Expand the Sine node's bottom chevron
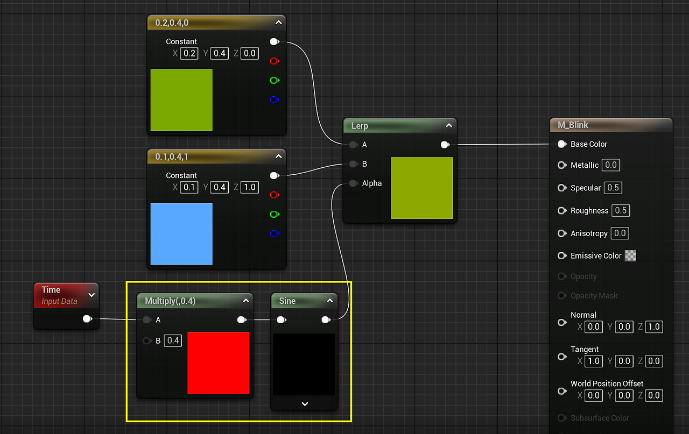Viewport: 689px width, 434px height. click(x=305, y=404)
